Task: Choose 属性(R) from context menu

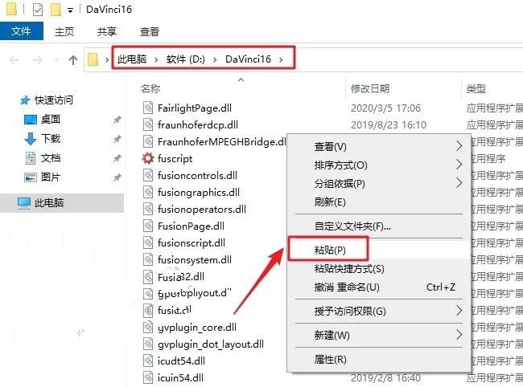Action: pos(379,360)
